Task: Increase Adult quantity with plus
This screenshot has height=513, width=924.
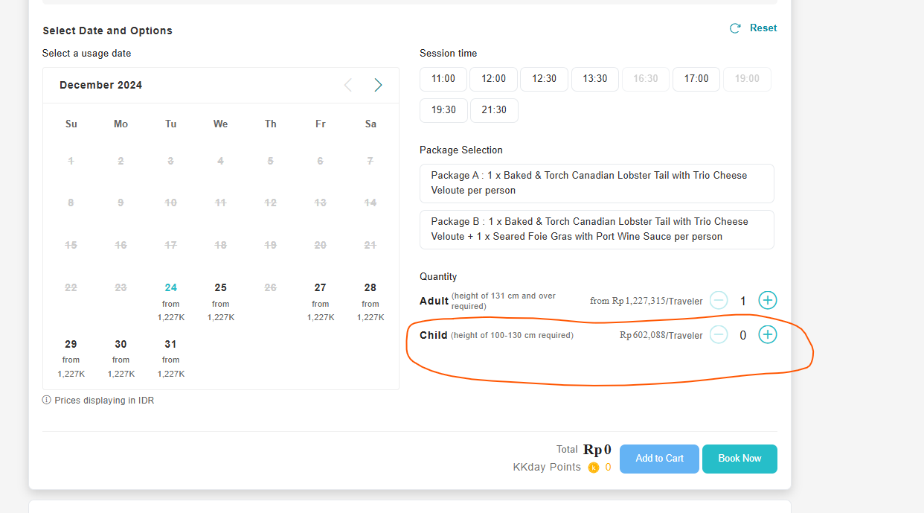Action: pos(767,301)
